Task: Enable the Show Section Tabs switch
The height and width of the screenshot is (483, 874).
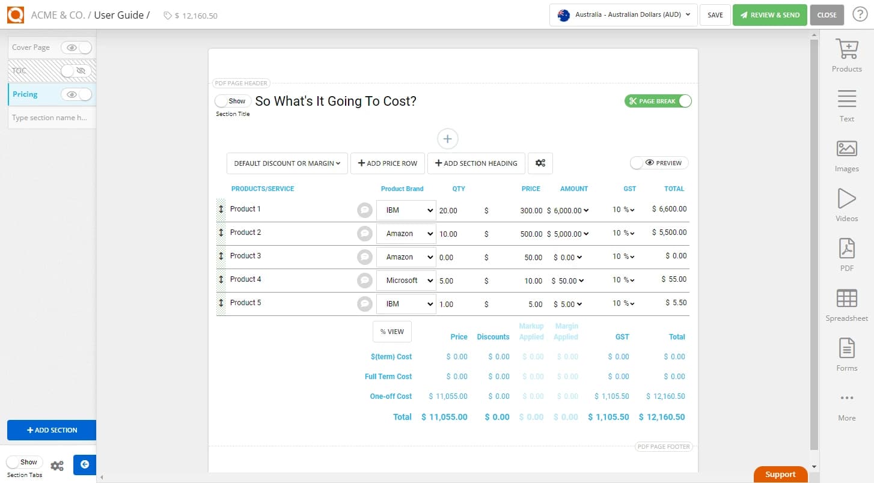Action: 24,461
